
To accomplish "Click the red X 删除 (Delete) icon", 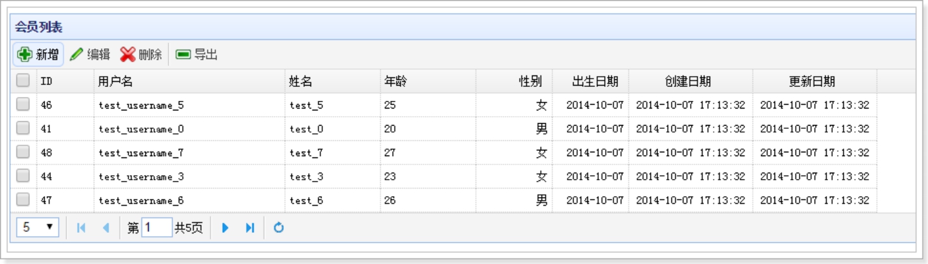I will (128, 55).
